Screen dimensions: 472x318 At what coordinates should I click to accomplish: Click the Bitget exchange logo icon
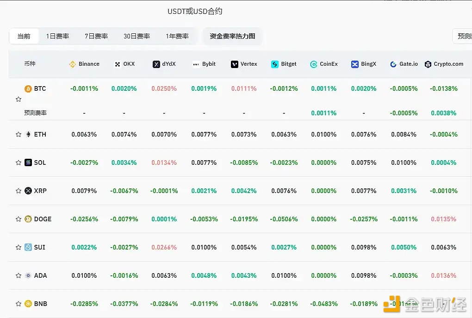[x=275, y=64]
